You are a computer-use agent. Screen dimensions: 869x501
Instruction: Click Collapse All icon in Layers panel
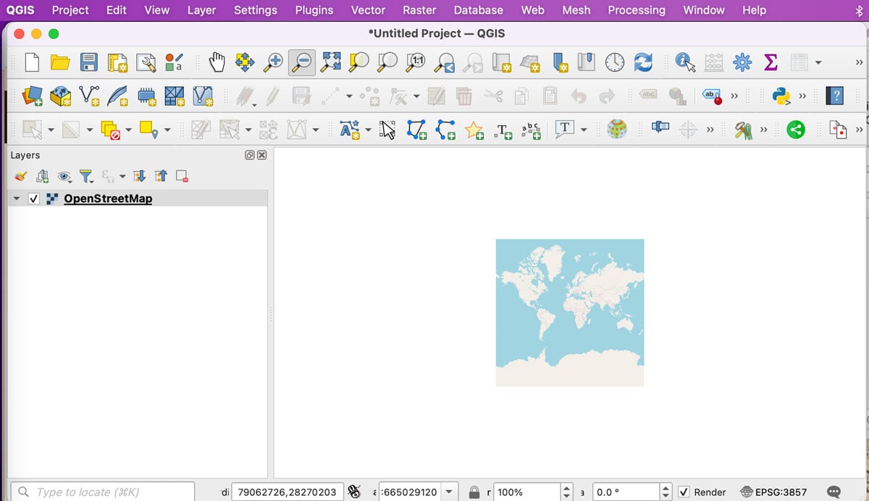point(161,176)
